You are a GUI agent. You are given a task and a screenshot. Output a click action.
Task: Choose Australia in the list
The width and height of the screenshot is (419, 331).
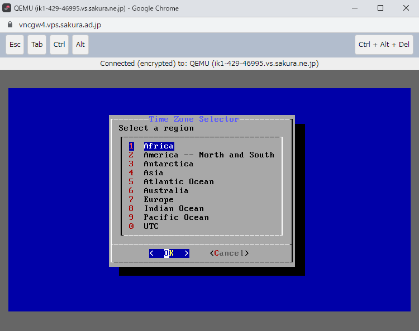coord(166,191)
